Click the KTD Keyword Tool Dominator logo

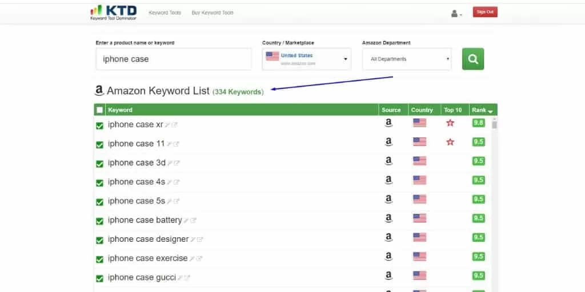[x=114, y=13]
